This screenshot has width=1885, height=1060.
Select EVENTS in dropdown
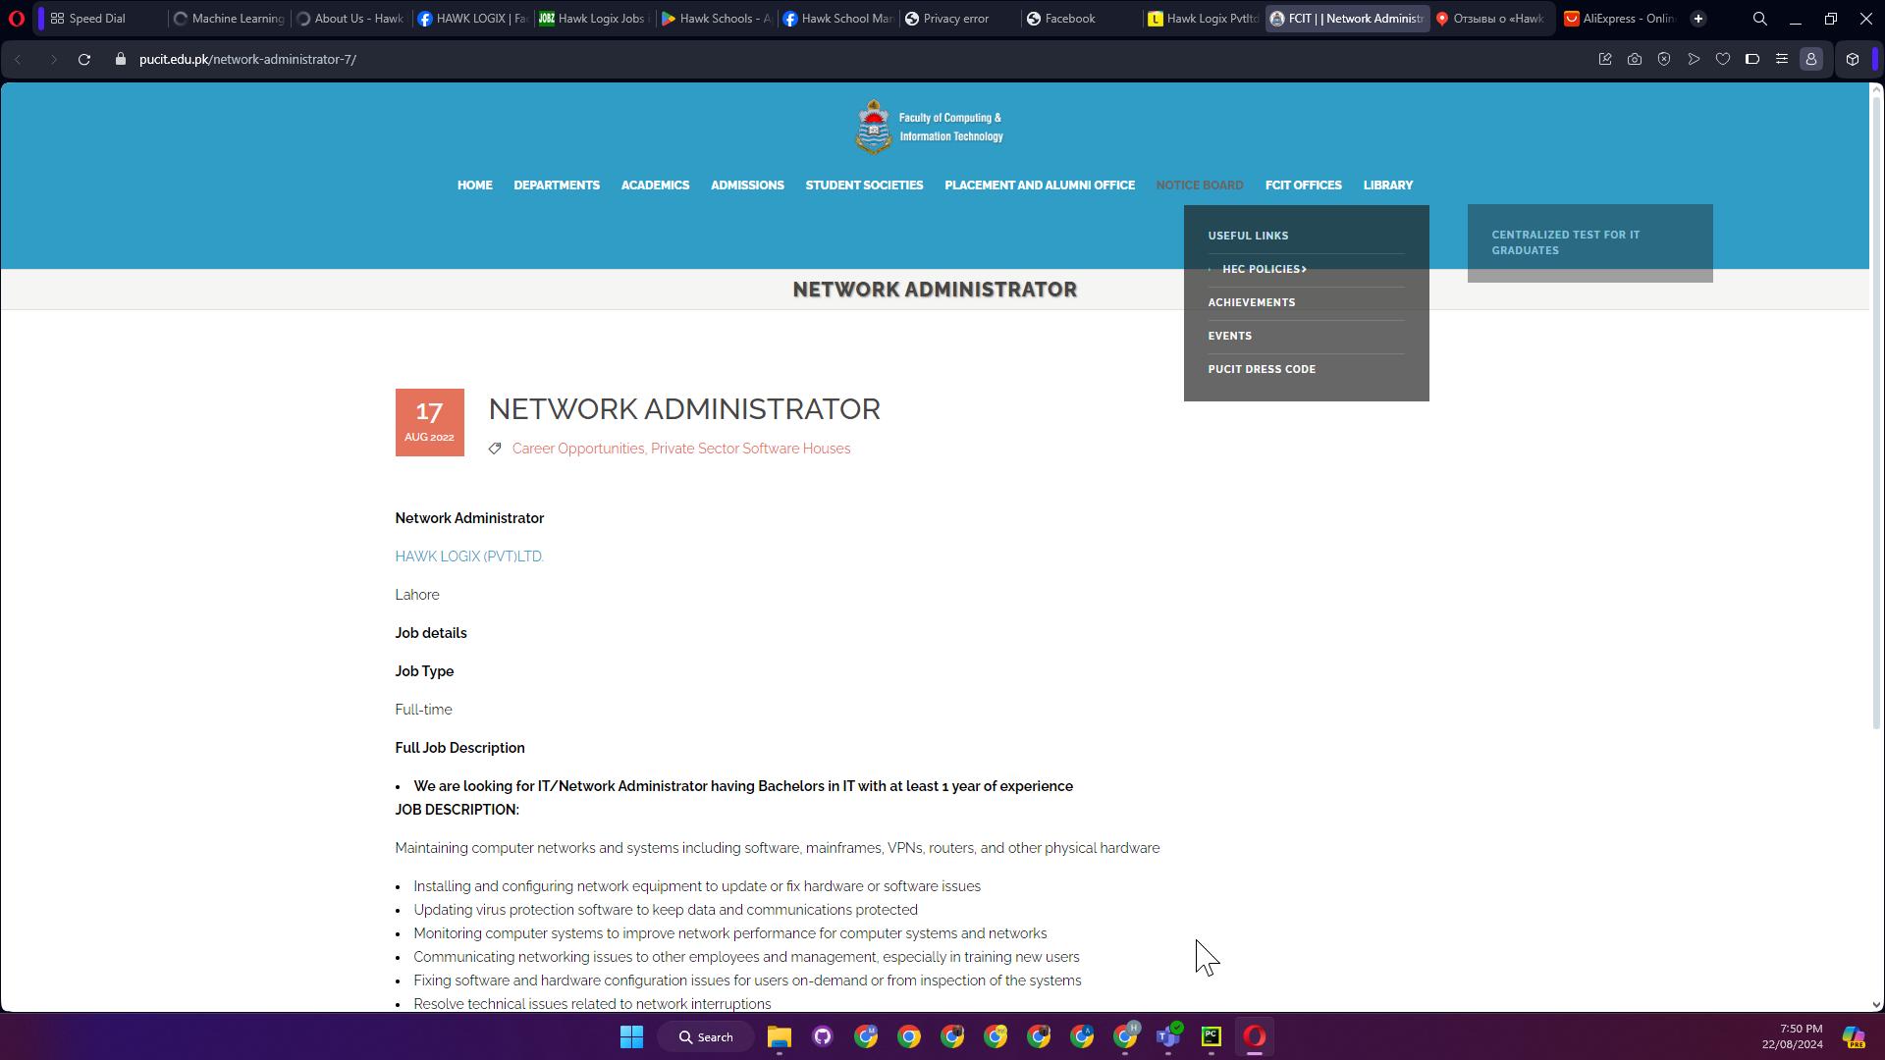[x=1229, y=336]
